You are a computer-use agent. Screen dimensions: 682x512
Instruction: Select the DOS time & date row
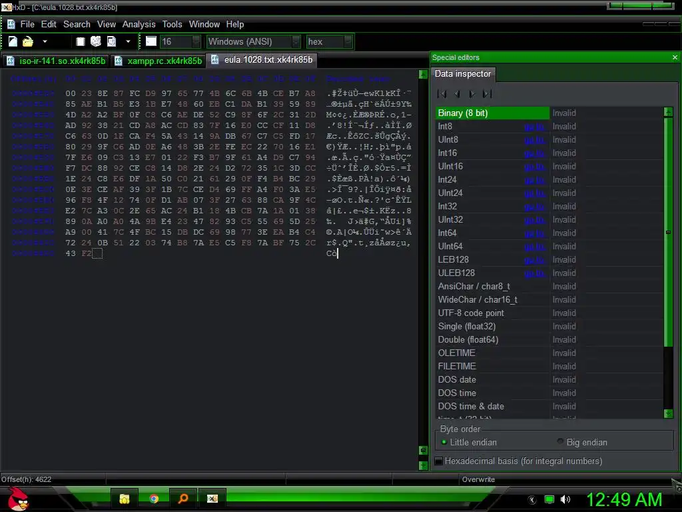(x=549, y=406)
